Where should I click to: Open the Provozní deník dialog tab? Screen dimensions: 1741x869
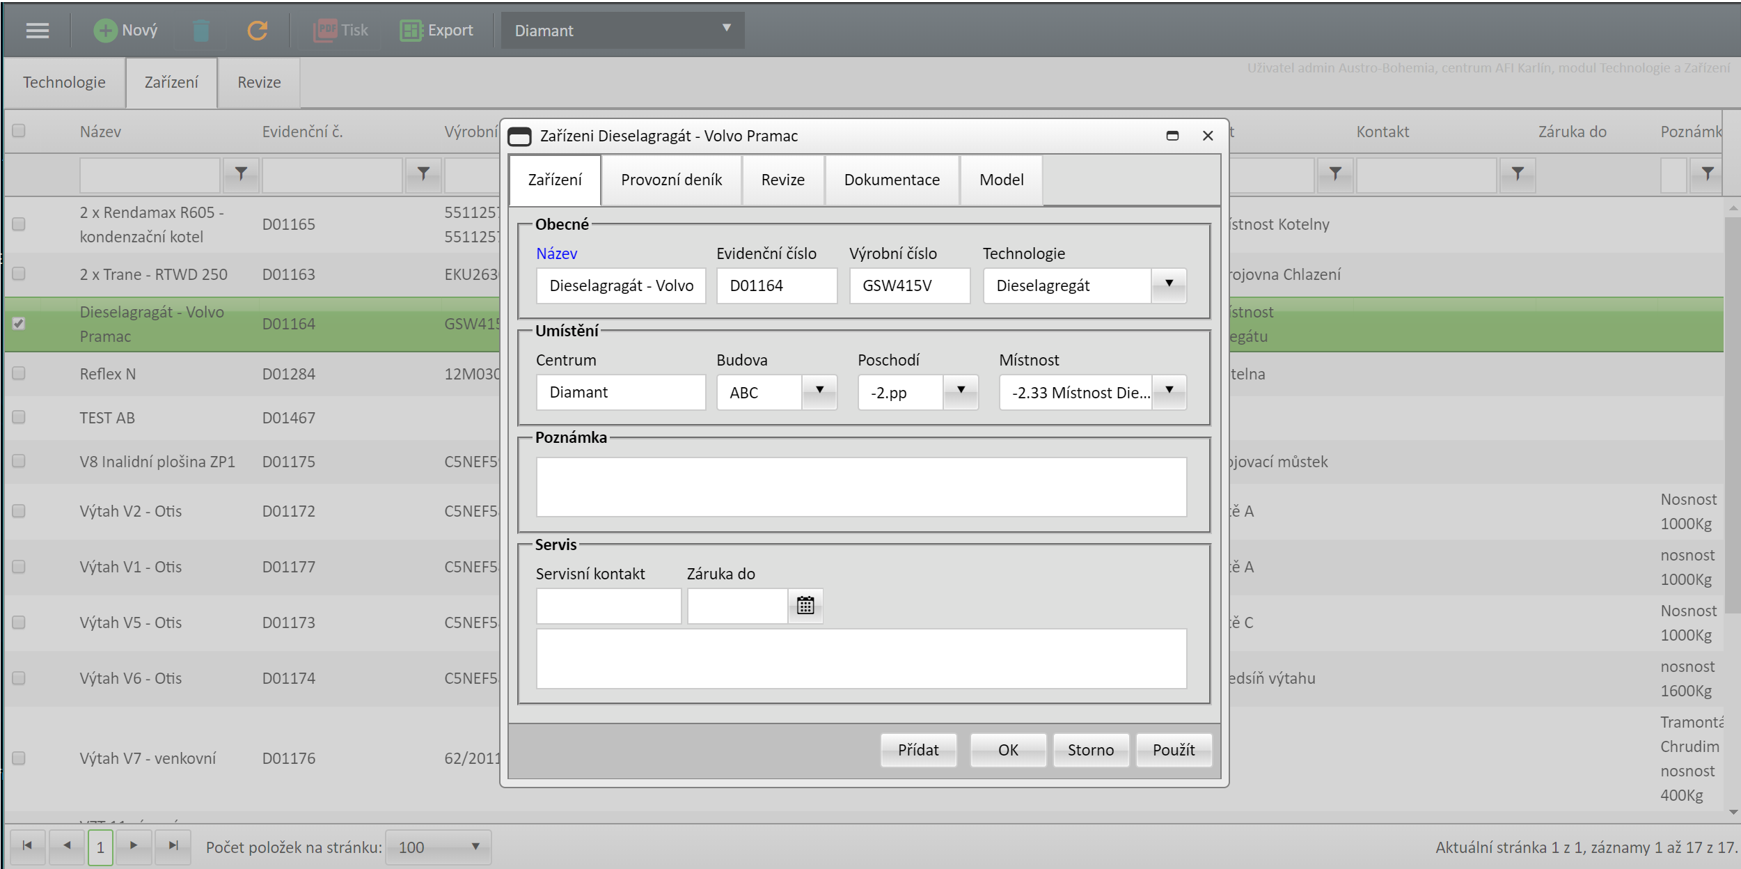pos(671,180)
